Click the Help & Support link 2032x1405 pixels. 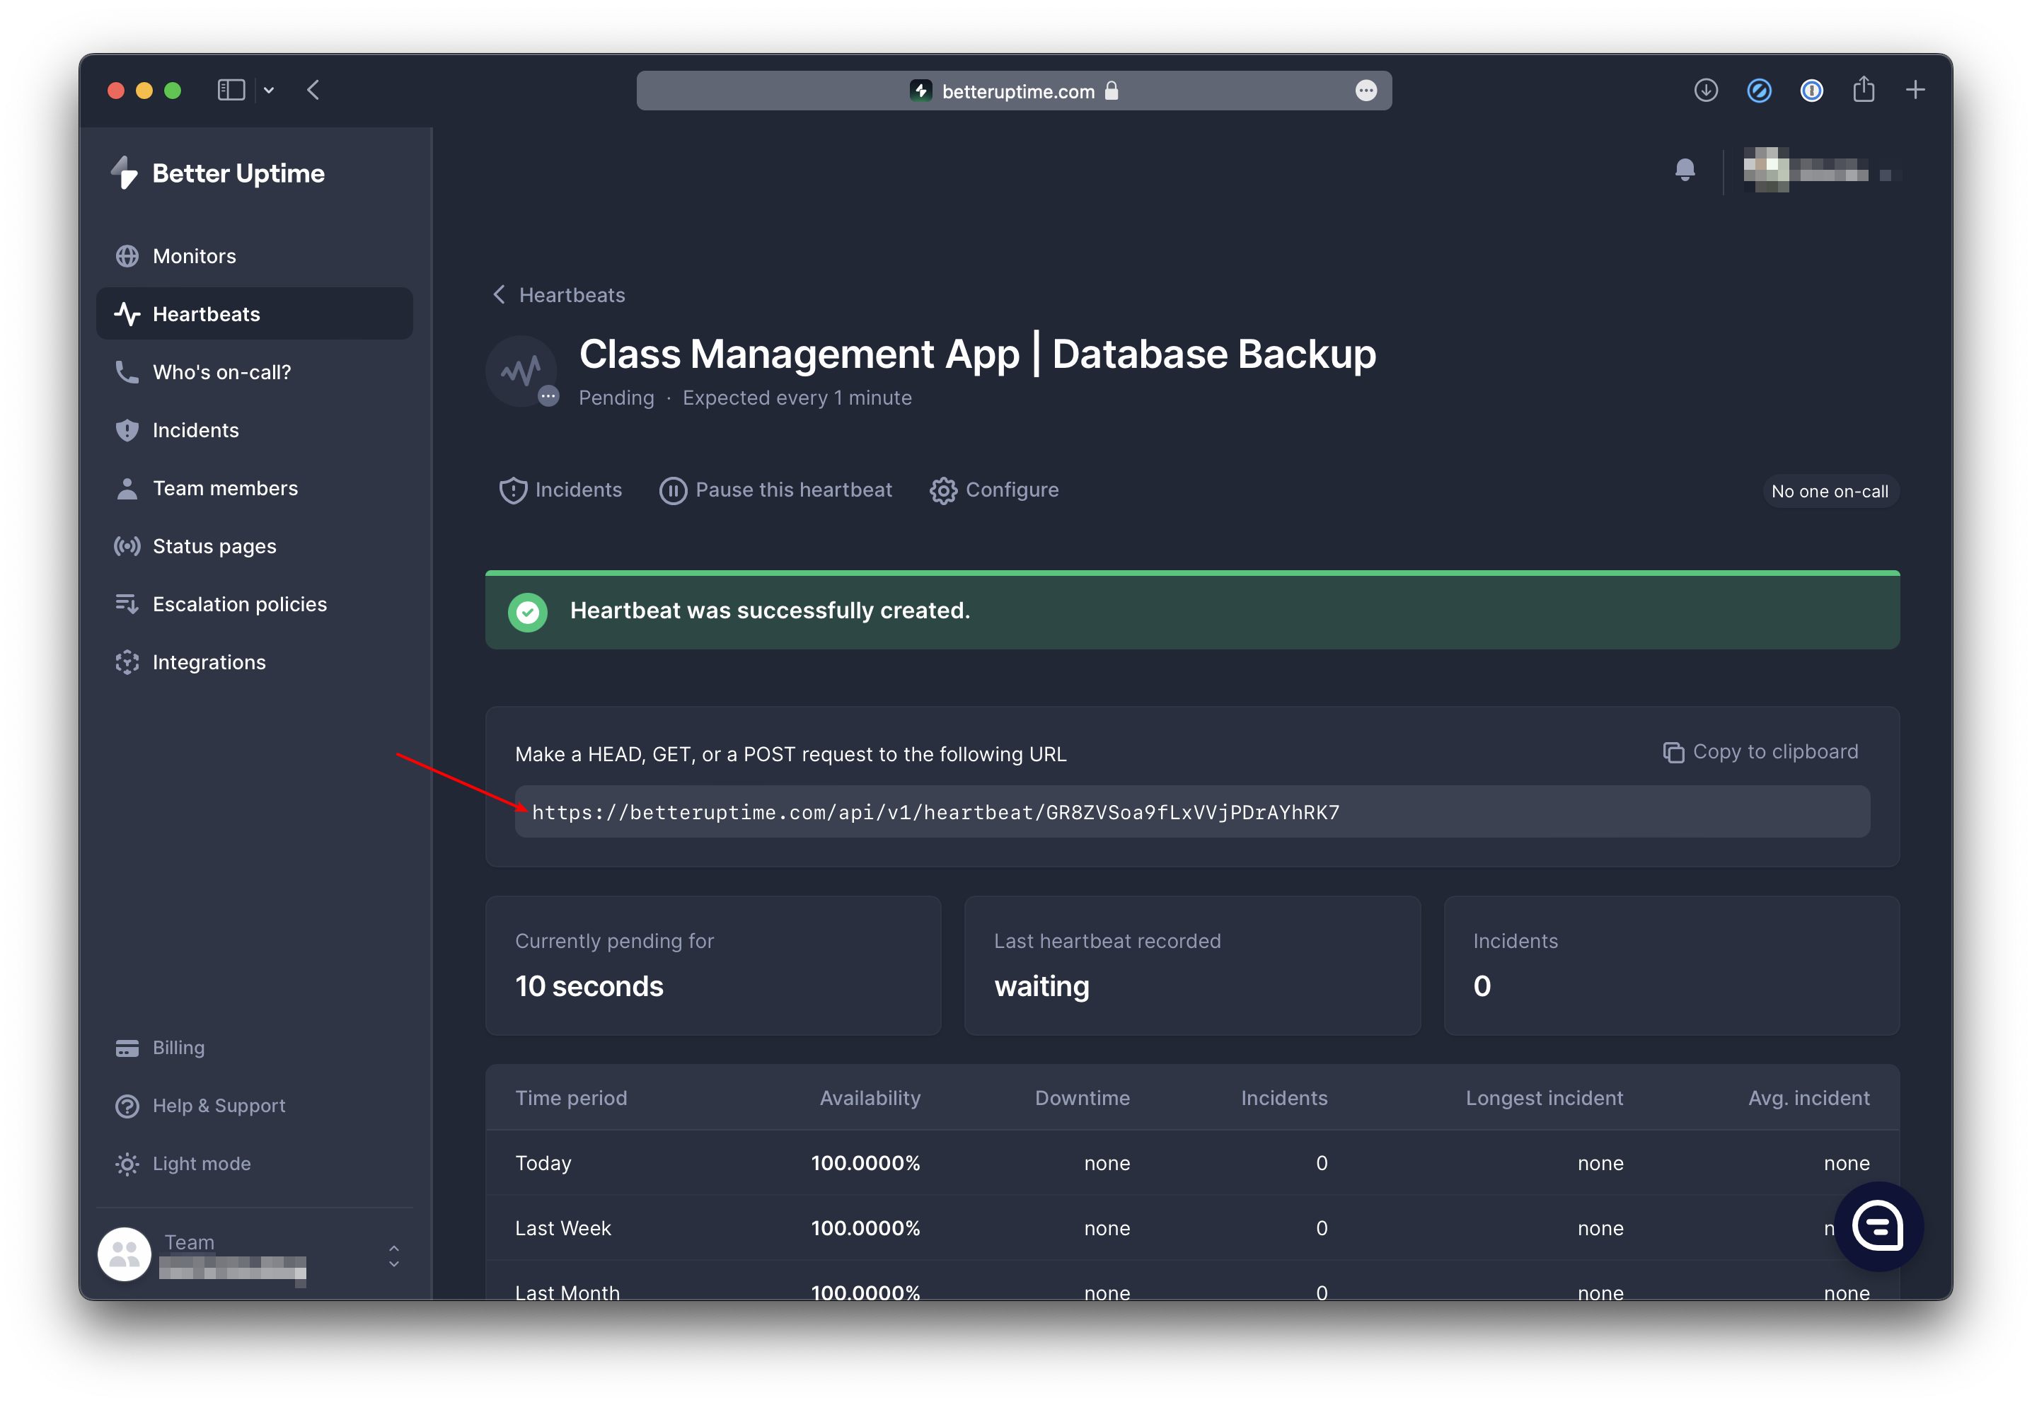coord(218,1104)
